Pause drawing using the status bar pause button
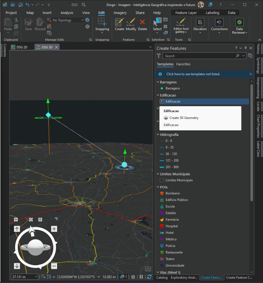Screen dimensions: 263x283 (x=141, y=277)
